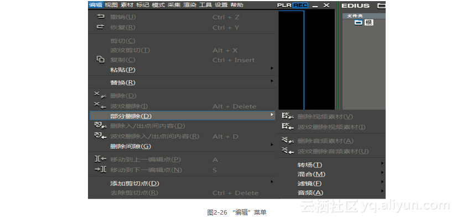The image size is (456, 219).
Task: Open the 帮助 menu
Action: click(237, 5)
